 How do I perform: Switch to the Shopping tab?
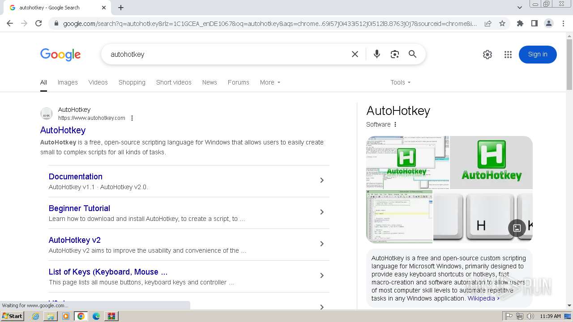[x=132, y=82]
